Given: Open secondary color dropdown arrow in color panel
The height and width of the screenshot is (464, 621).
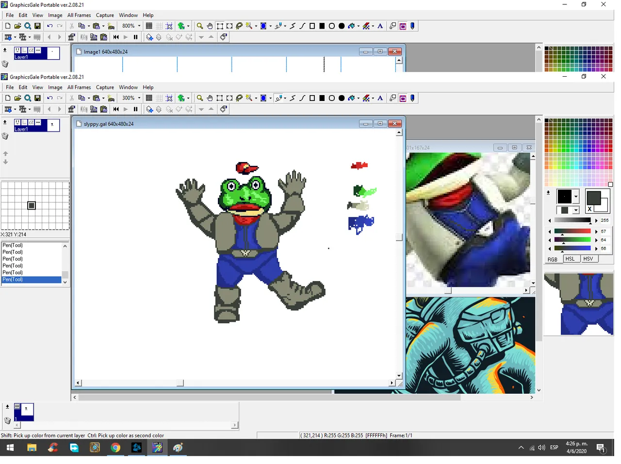Looking at the screenshot, I should 576,210.
